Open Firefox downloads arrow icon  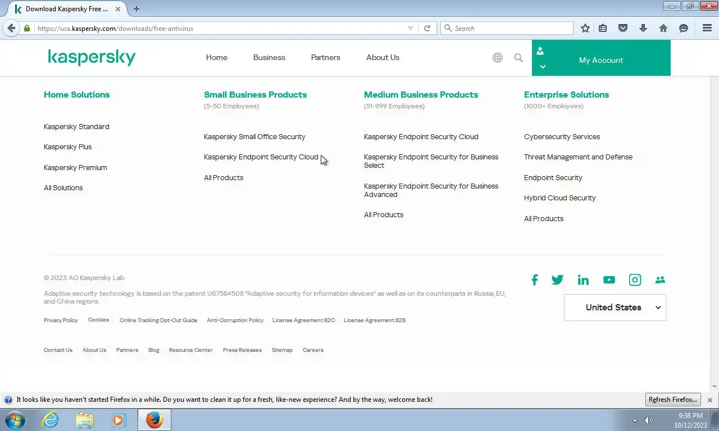click(643, 28)
